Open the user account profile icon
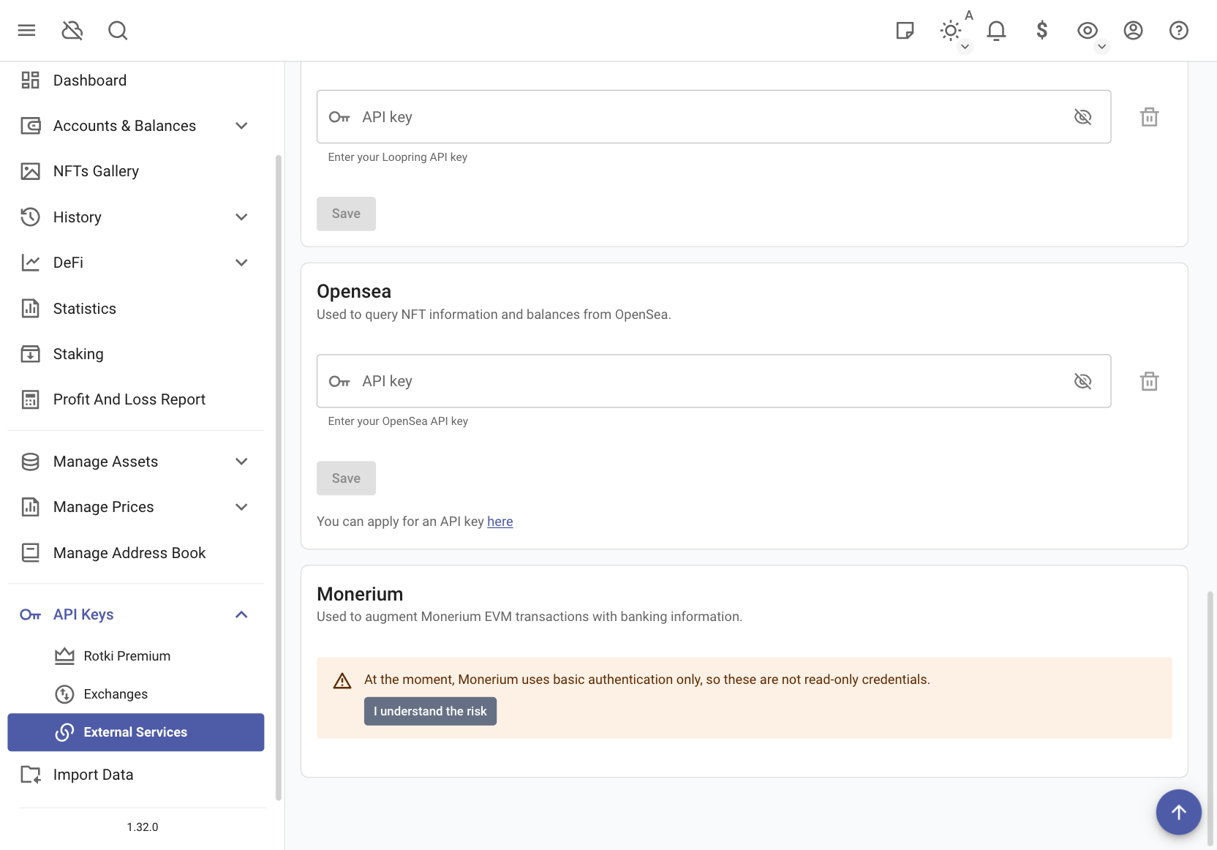 (1133, 30)
